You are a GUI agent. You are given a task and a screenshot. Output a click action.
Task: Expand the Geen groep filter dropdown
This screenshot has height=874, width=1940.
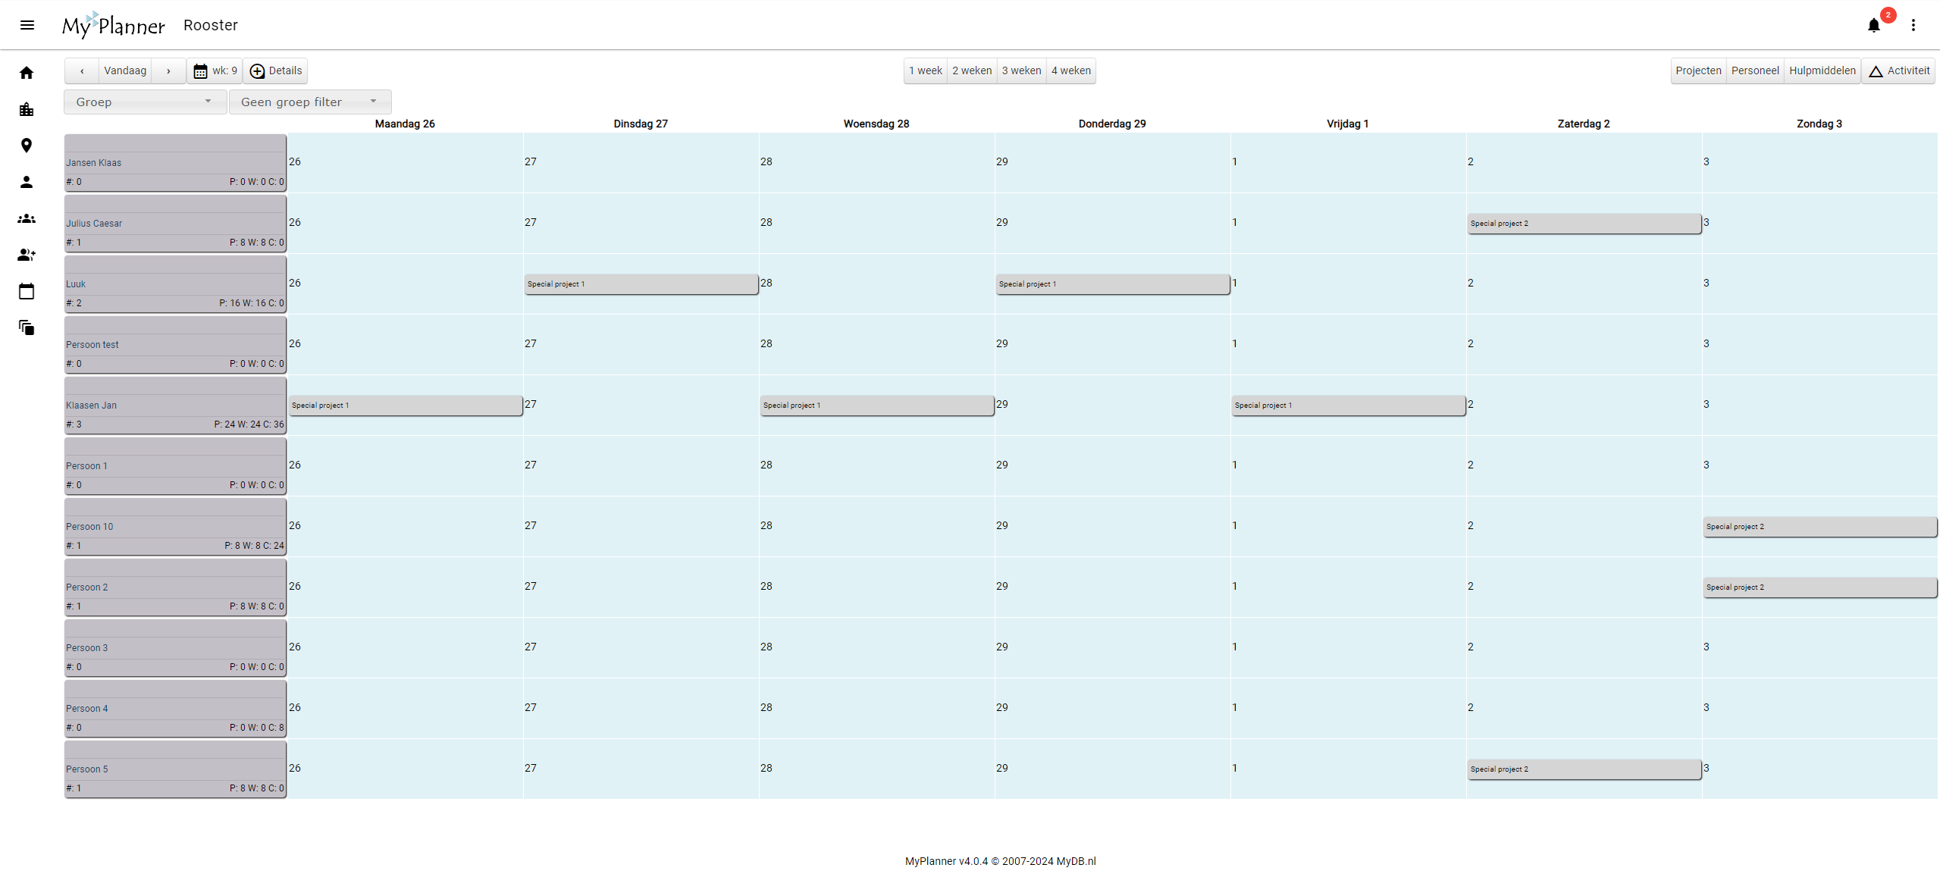click(309, 101)
